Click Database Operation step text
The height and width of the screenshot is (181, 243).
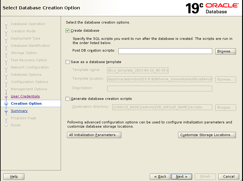pos(28,24)
